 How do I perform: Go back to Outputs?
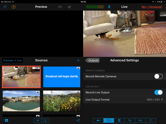pos(93,60)
